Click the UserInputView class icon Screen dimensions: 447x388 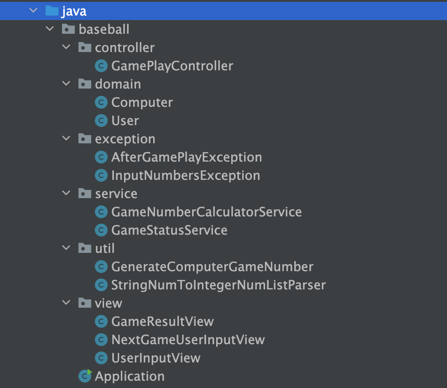coord(101,358)
